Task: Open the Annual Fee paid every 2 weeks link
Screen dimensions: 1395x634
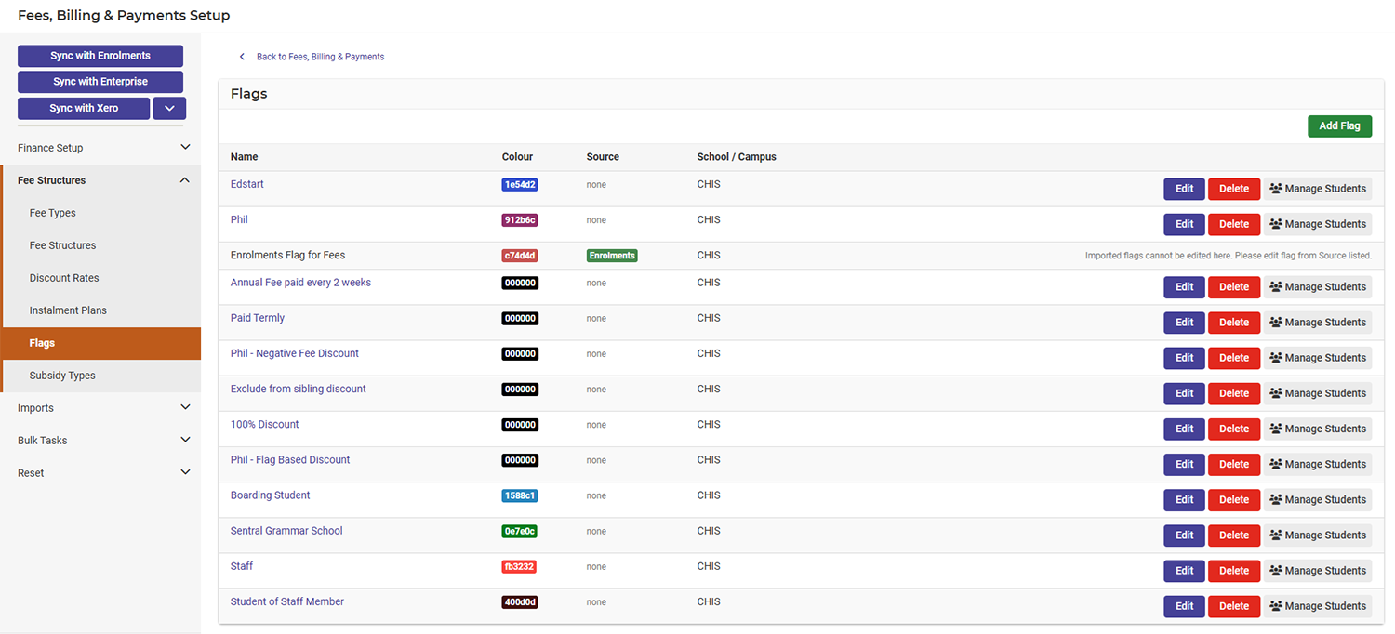Action: (300, 282)
